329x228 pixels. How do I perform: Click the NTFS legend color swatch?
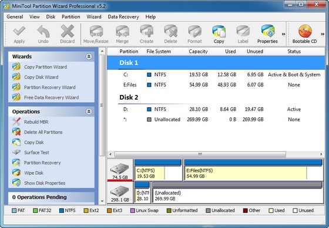pyautogui.click(x=62, y=210)
